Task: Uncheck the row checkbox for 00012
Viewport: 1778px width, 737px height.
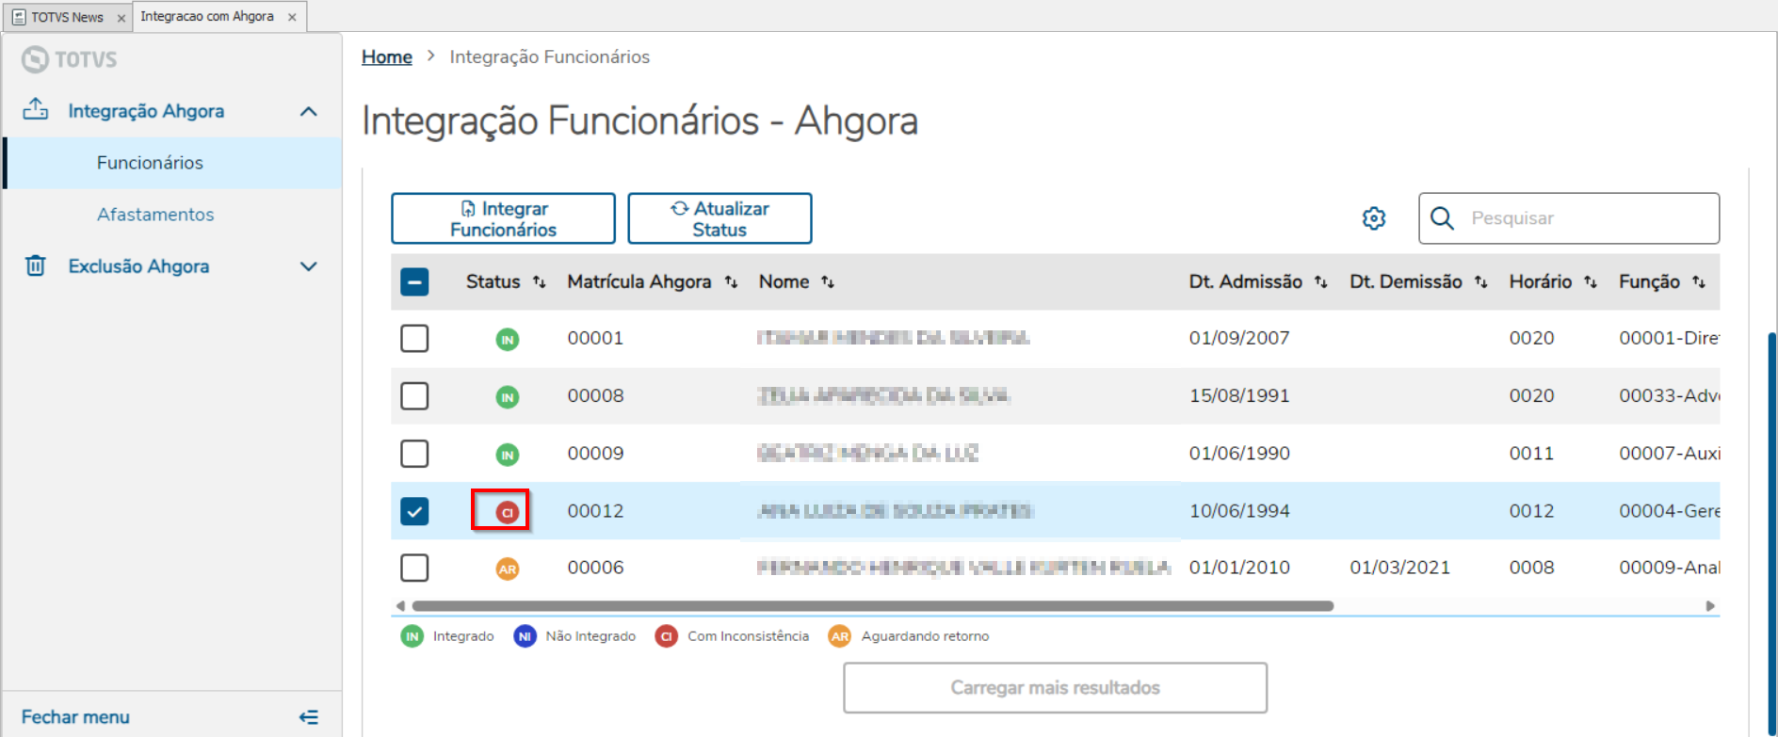Action: [x=414, y=510]
